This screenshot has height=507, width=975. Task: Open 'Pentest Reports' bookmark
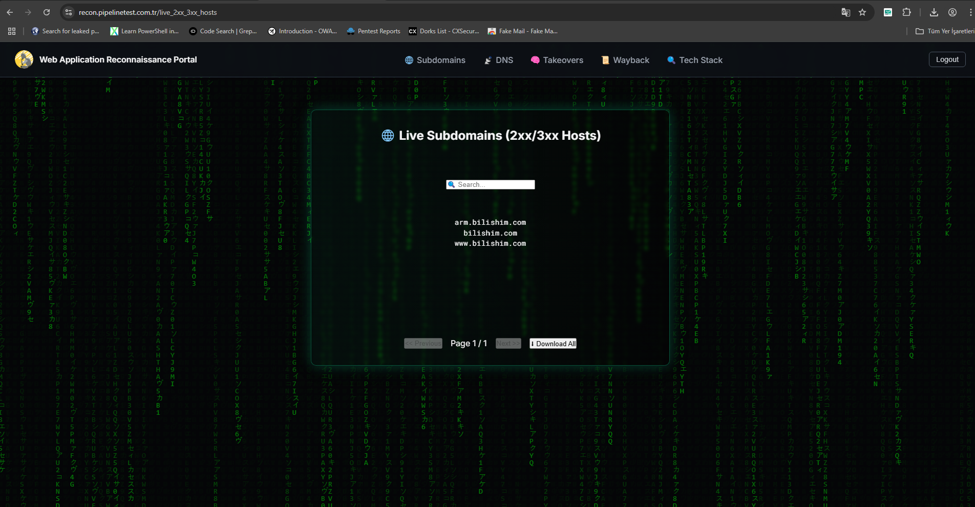[x=373, y=31]
